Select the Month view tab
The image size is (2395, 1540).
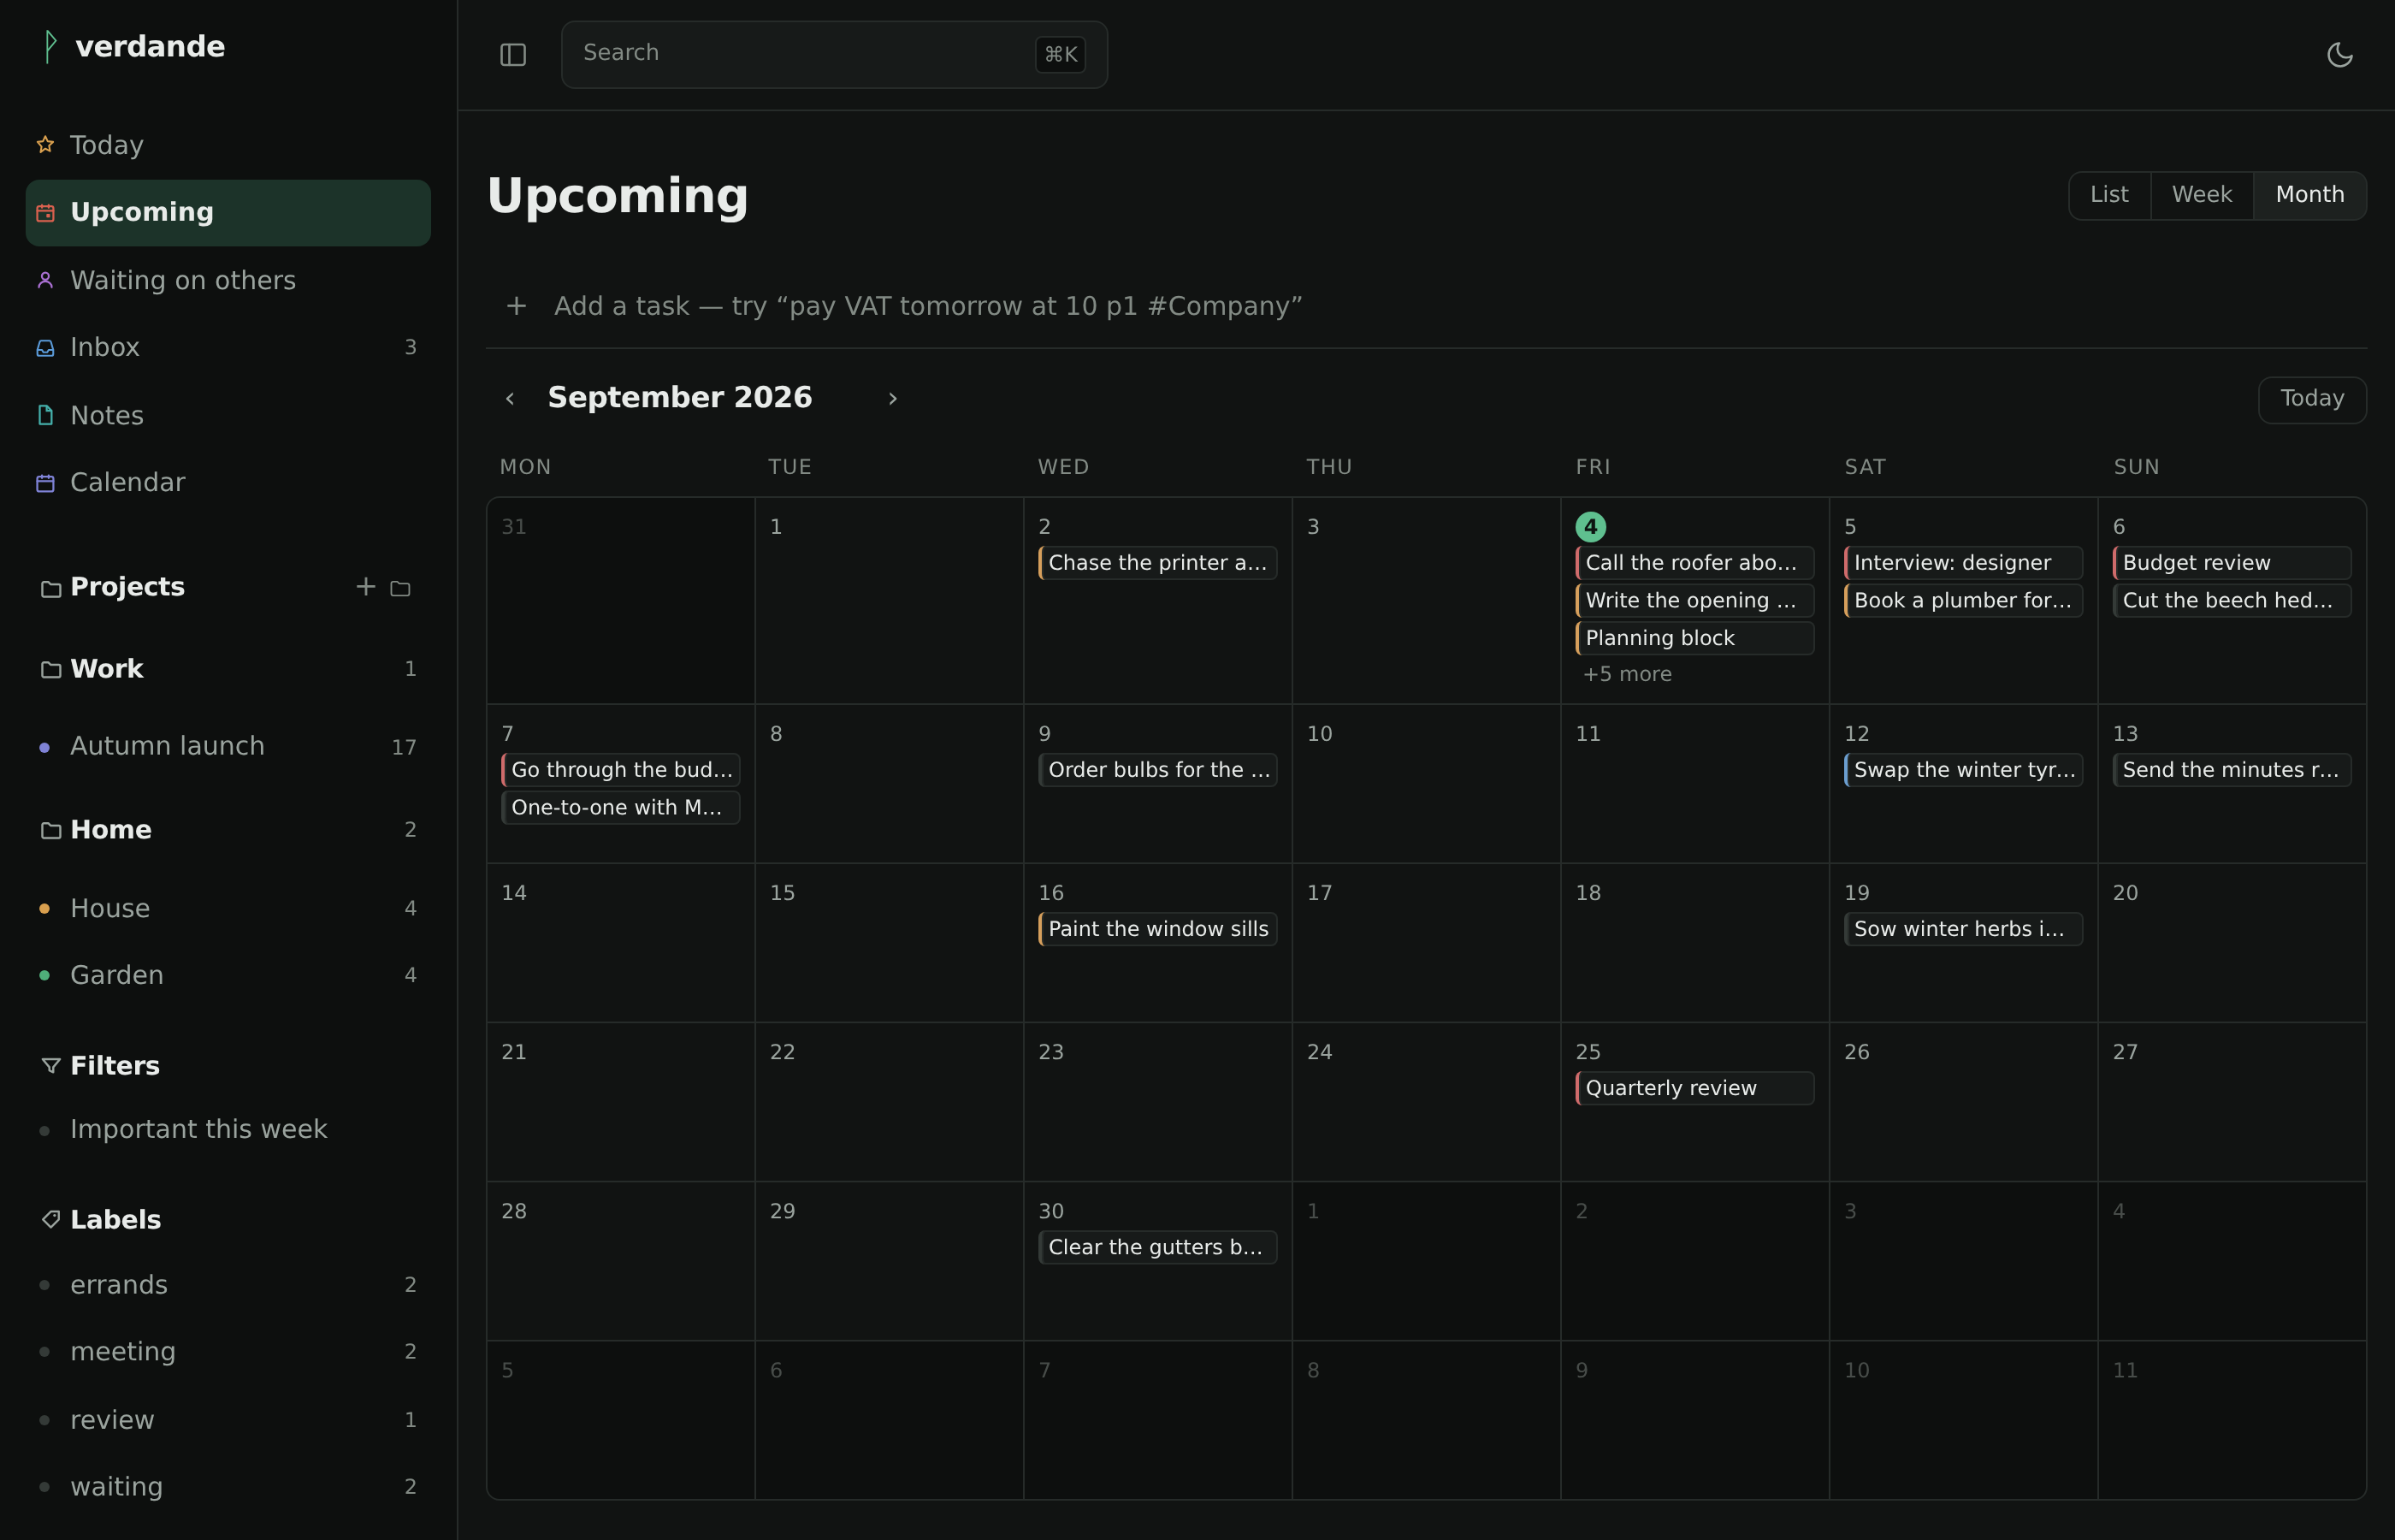tap(2309, 195)
